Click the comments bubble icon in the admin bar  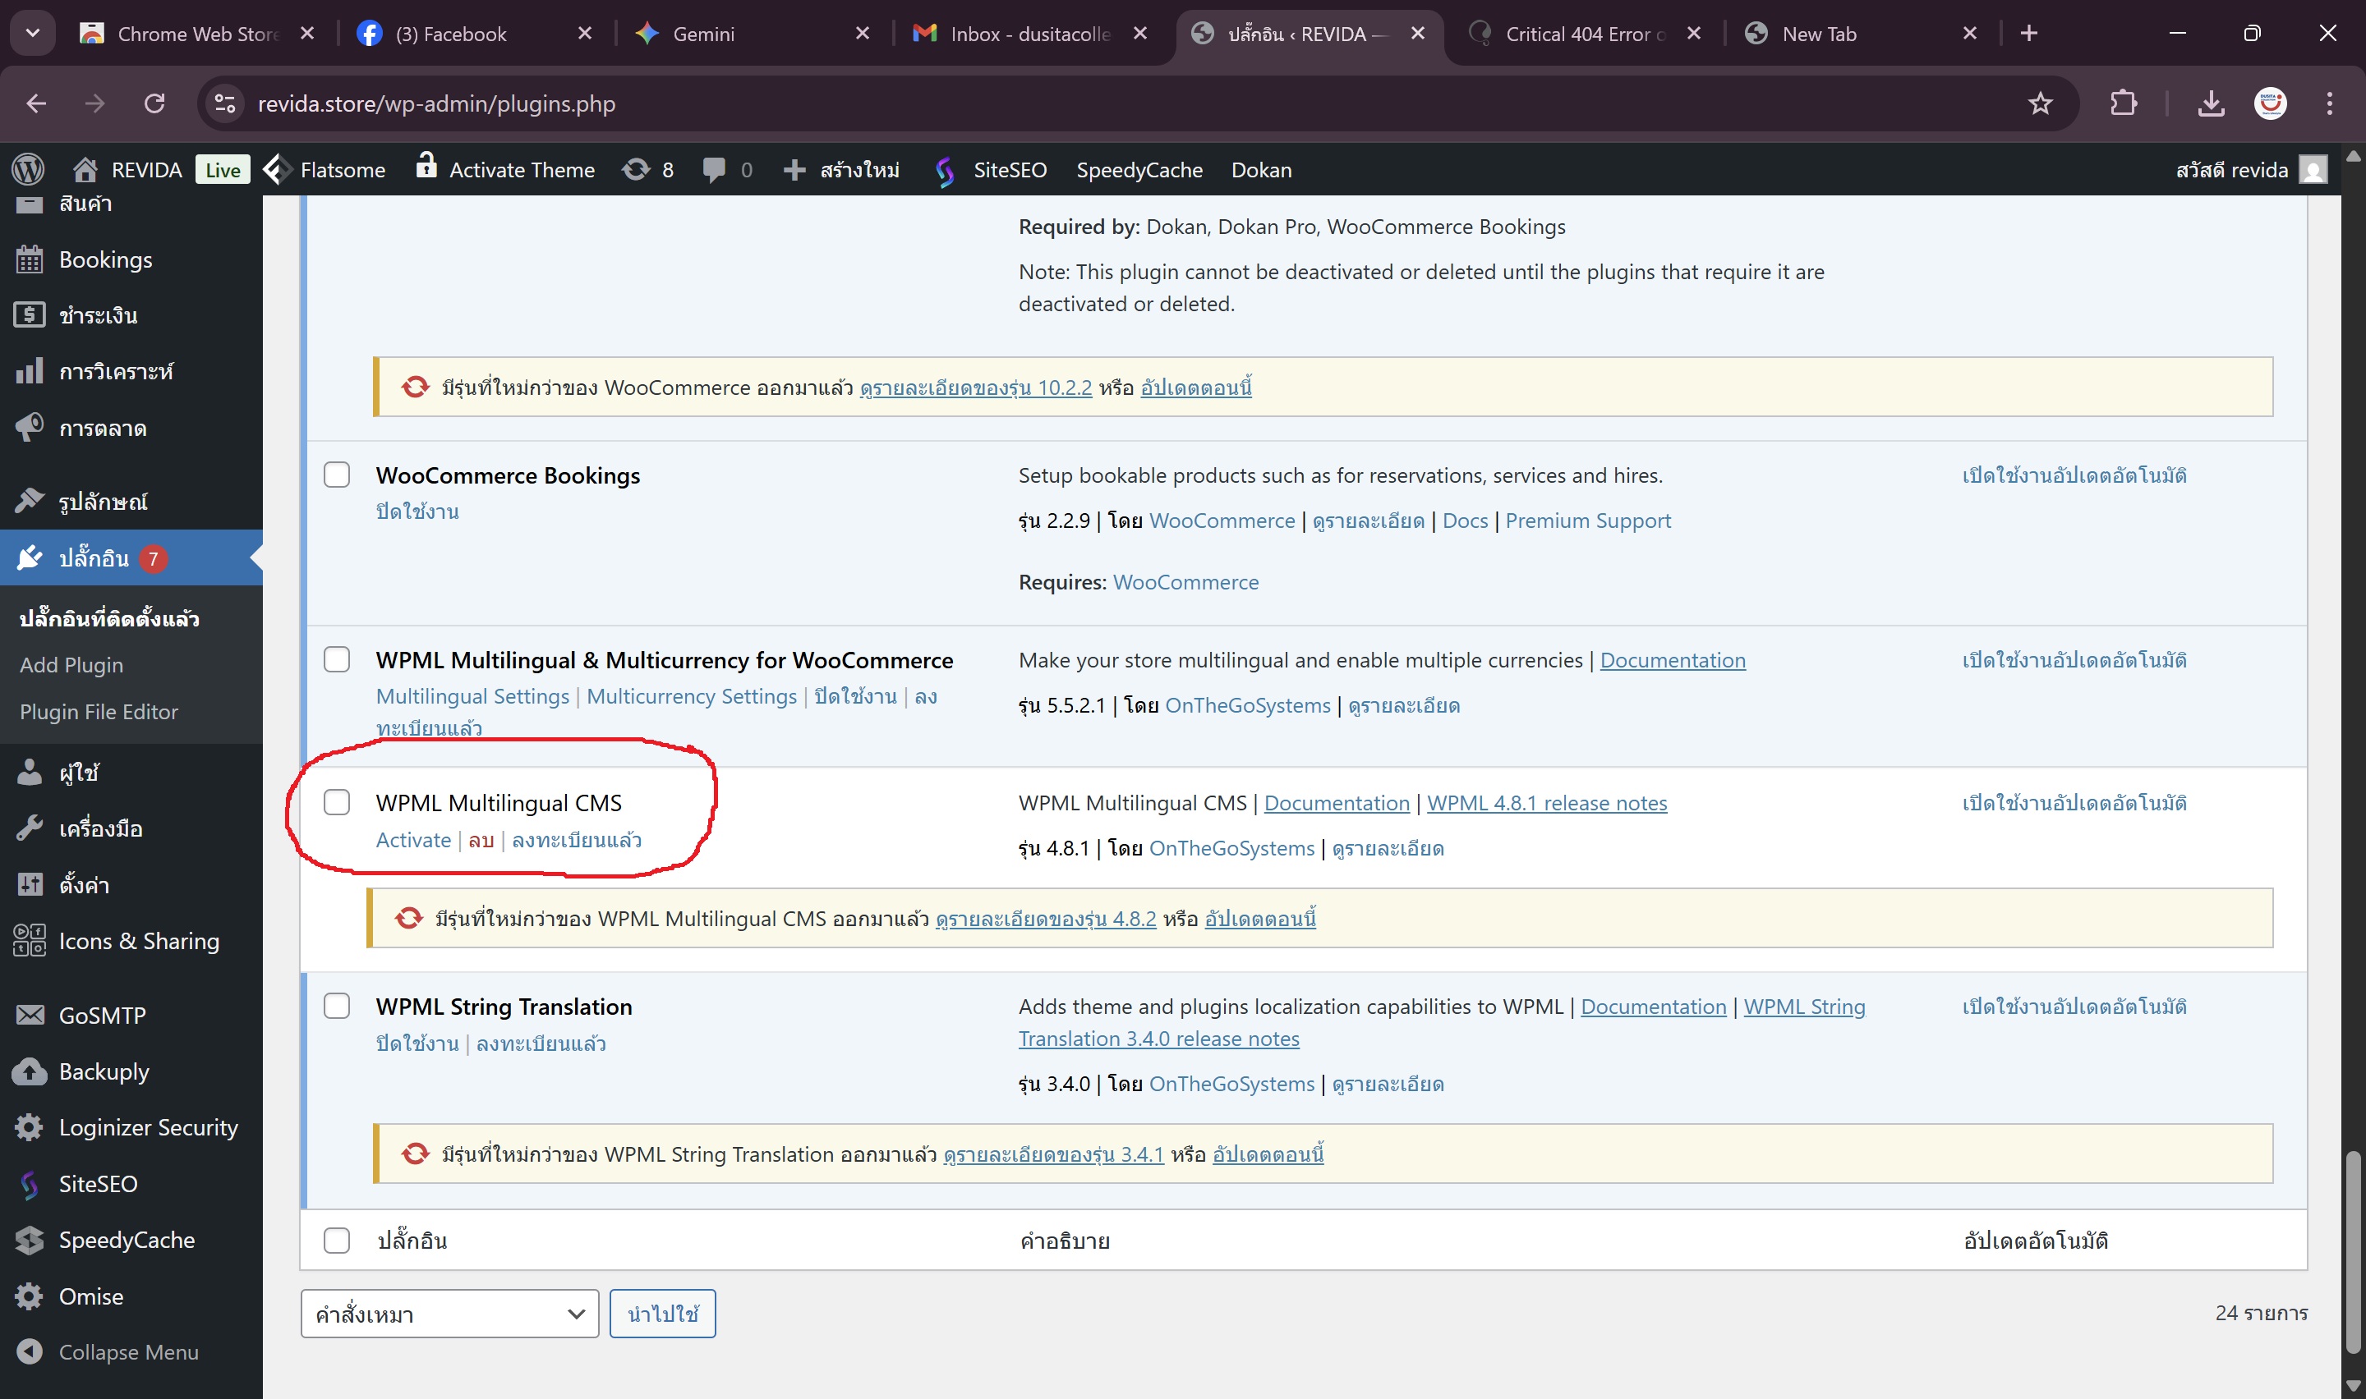pyautogui.click(x=715, y=170)
